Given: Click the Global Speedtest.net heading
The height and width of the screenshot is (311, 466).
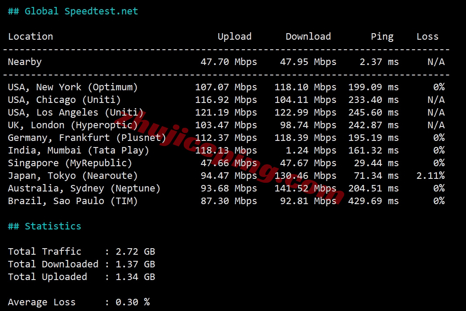Looking at the screenshot, I should tap(73, 11).
